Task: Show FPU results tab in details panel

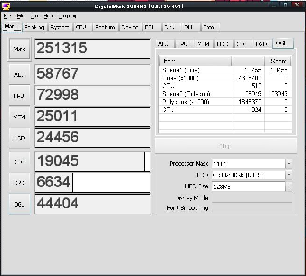Action: pos(185,44)
